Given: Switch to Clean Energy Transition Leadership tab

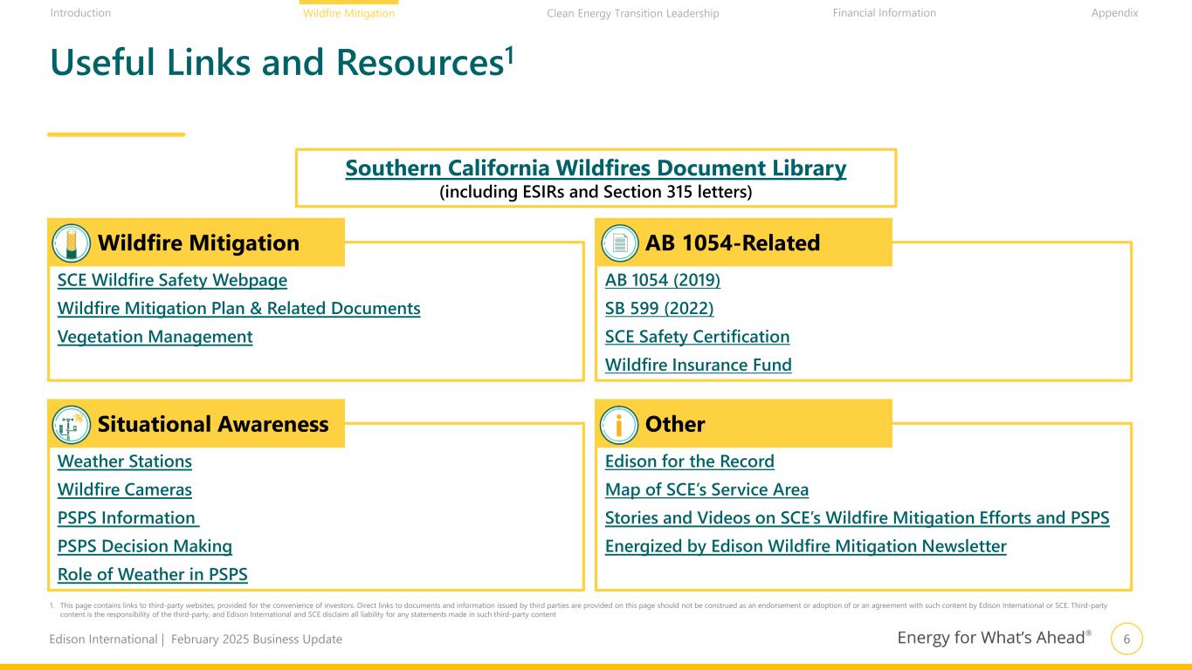Looking at the screenshot, I should pyautogui.click(x=632, y=13).
